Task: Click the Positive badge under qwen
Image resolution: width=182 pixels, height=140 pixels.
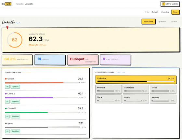Action: tap(15, 131)
